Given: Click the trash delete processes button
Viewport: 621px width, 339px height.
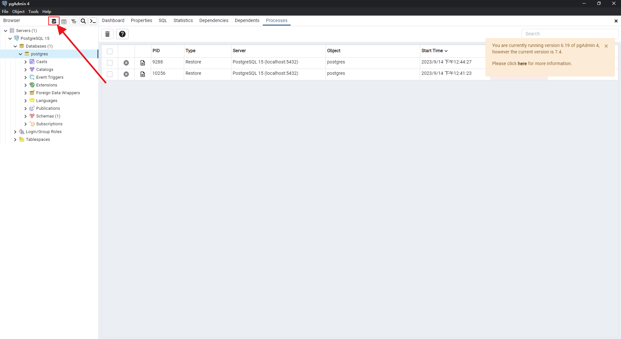Looking at the screenshot, I should click(107, 34).
